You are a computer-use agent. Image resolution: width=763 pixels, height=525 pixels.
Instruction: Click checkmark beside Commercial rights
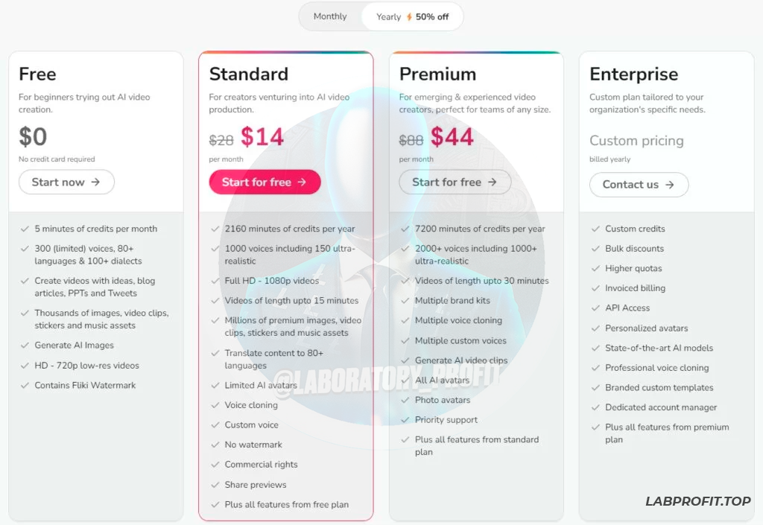pos(215,465)
